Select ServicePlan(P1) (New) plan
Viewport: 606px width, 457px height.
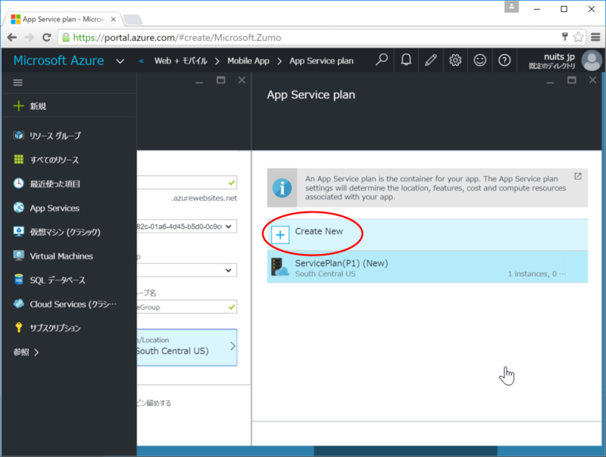(x=427, y=268)
